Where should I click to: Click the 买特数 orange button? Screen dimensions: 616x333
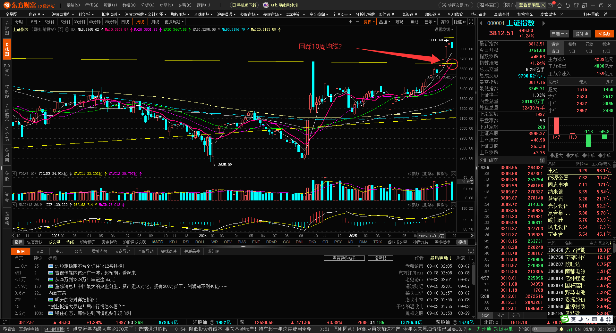pos(604,34)
